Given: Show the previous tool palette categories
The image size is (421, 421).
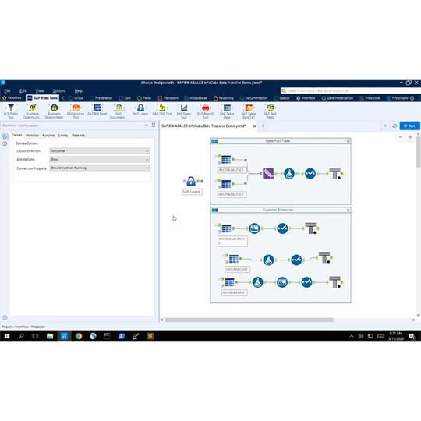Looking at the screenshot, I should 63,98.
